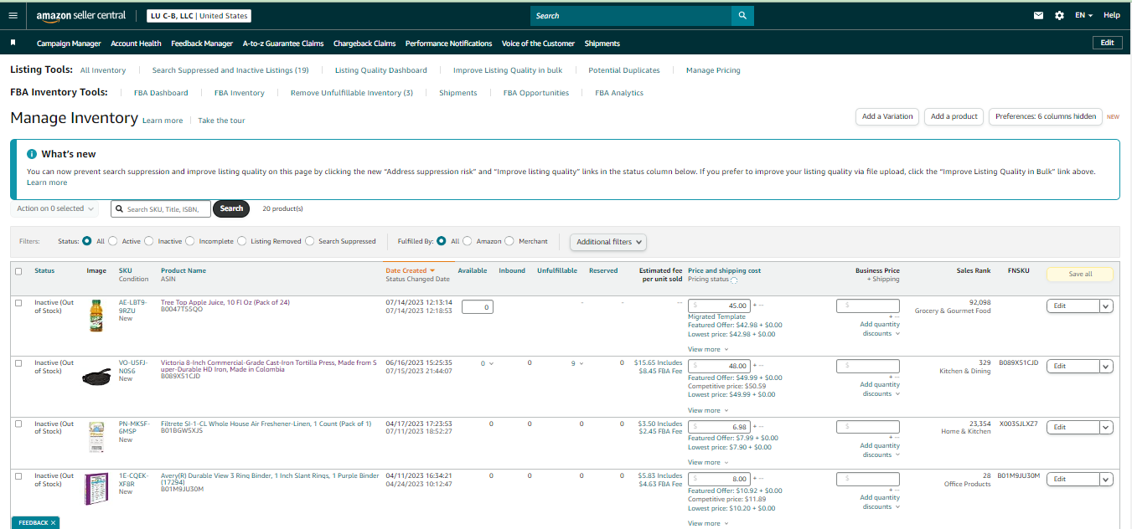Choose Fulfilled By Amazon radio
Image resolution: width=1132 pixels, height=529 pixels.
click(x=468, y=241)
